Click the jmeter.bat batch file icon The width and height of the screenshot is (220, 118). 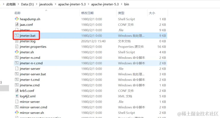17,35
